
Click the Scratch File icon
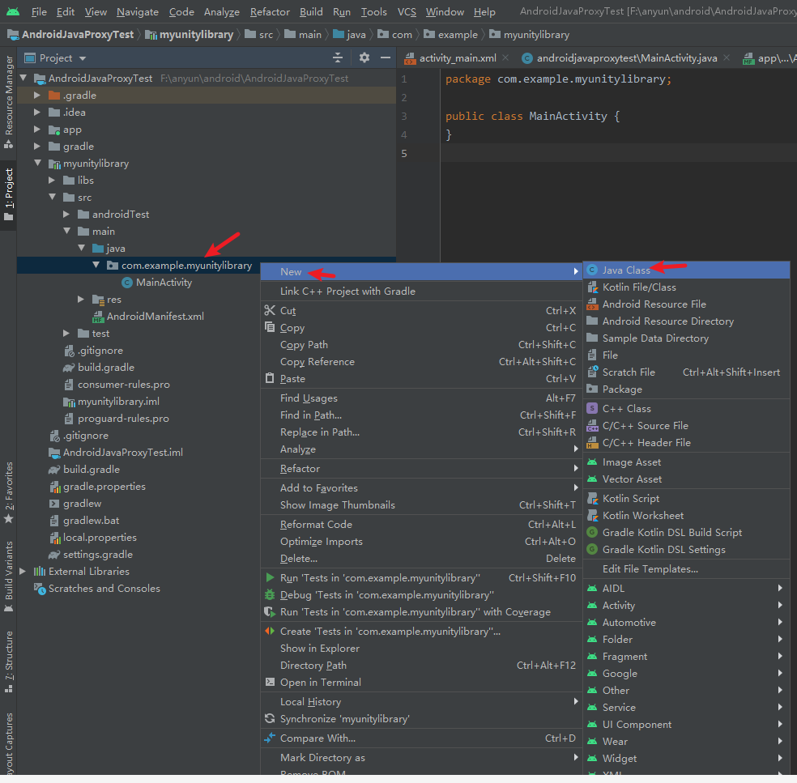(592, 372)
